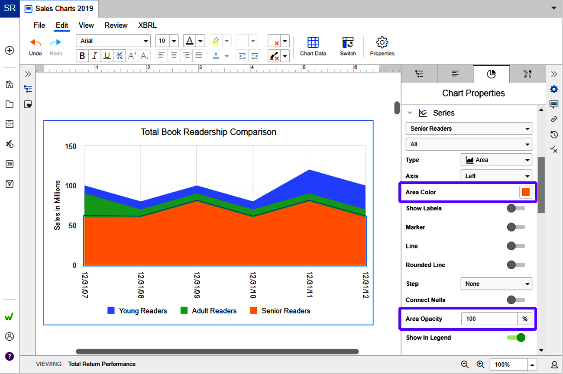The width and height of the screenshot is (563, 374).
Task: Turn off Show In Legend
Action: tap(516, 338)
